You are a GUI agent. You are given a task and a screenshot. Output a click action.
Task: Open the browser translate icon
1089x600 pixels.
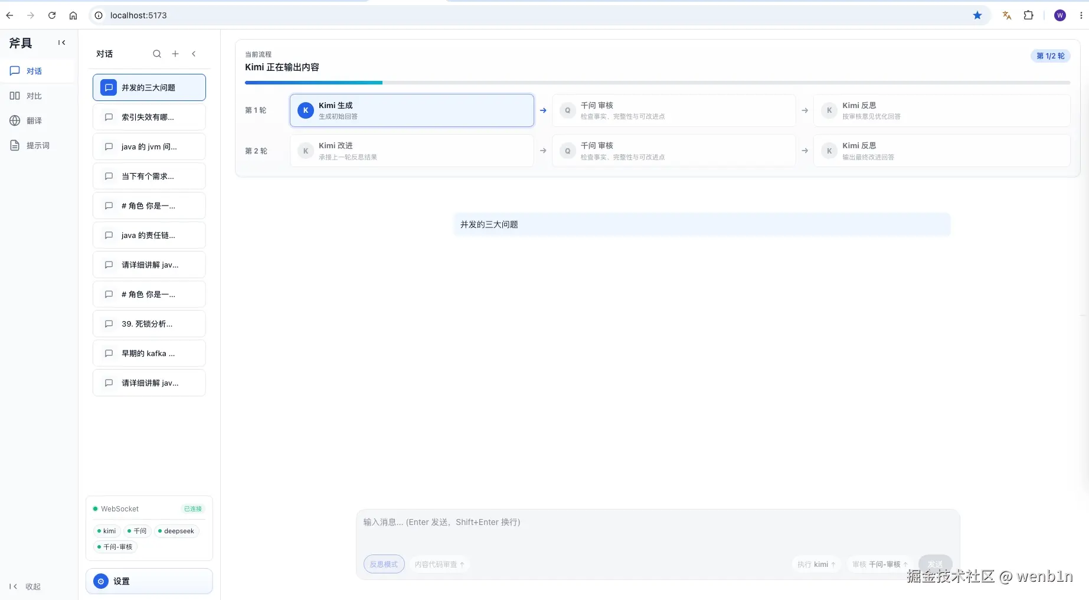tap(1007, 15)
